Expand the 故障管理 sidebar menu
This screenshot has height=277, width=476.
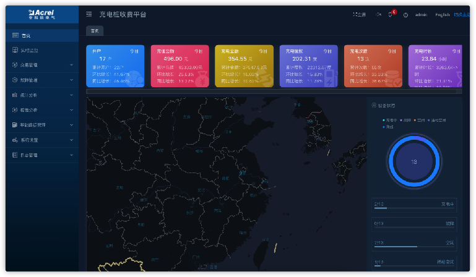point(42,80)
